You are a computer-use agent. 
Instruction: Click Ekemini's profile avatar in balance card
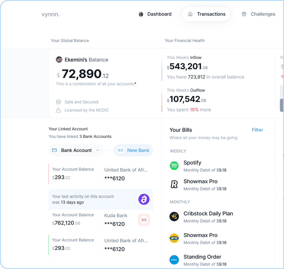click(59, 60)
